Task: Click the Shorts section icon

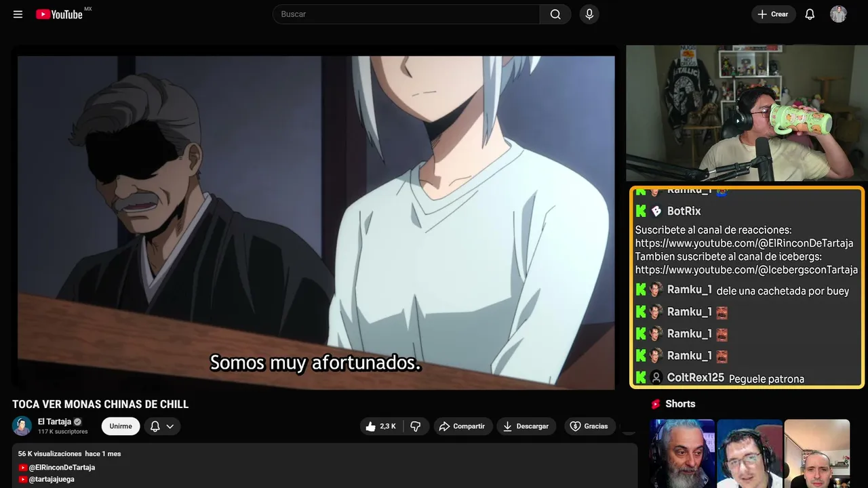Action: [656, 404]
